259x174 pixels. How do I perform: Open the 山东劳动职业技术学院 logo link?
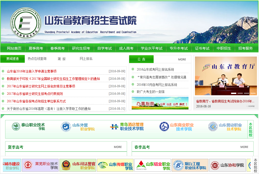pyautogui.click(x=225, y=126)
